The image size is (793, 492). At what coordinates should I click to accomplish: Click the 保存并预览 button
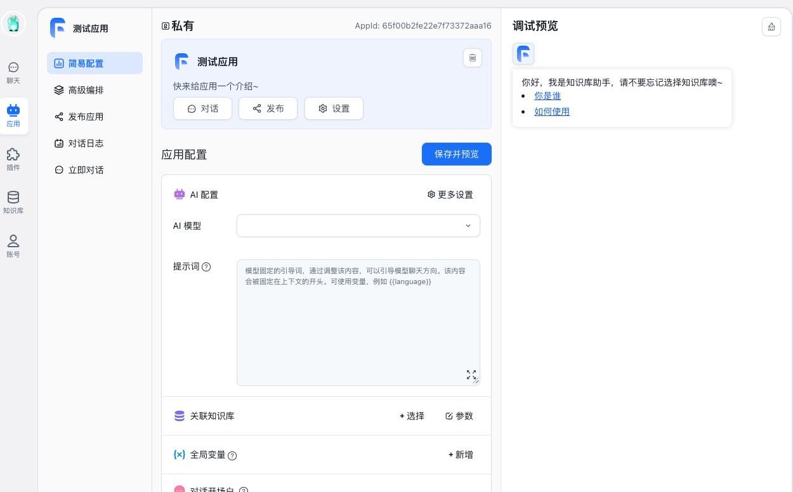[456, 154]
